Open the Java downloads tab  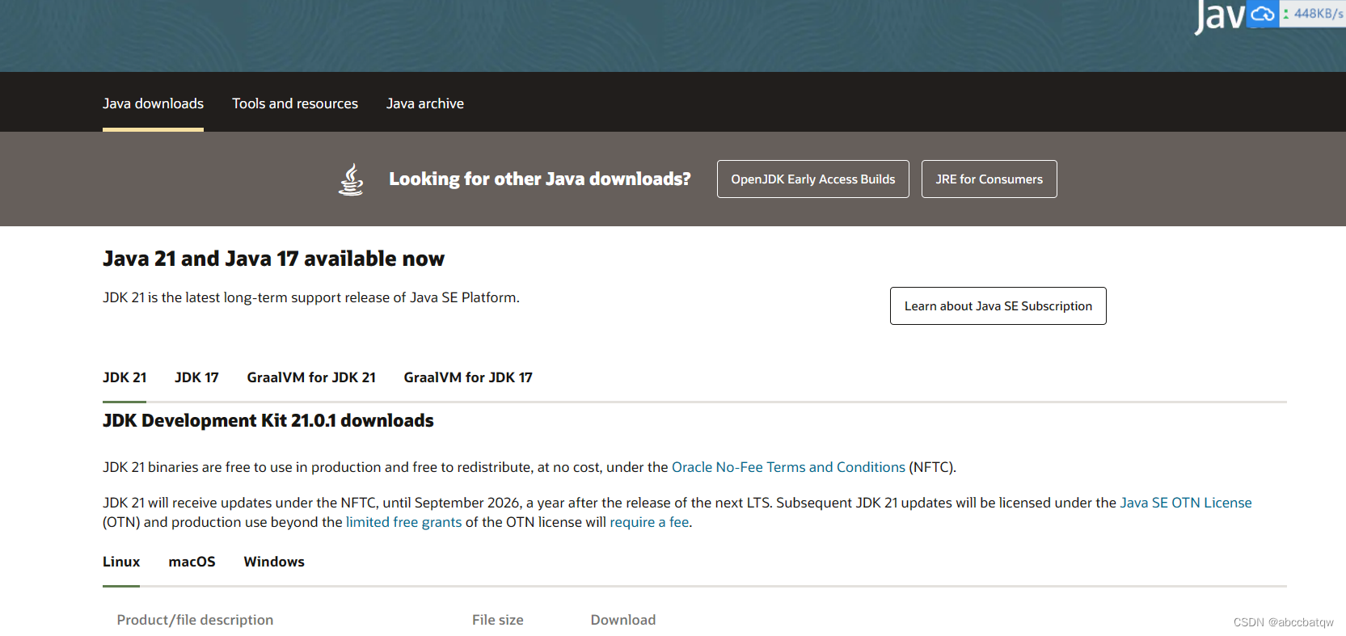pyautogui.click(x=153, y=103)
